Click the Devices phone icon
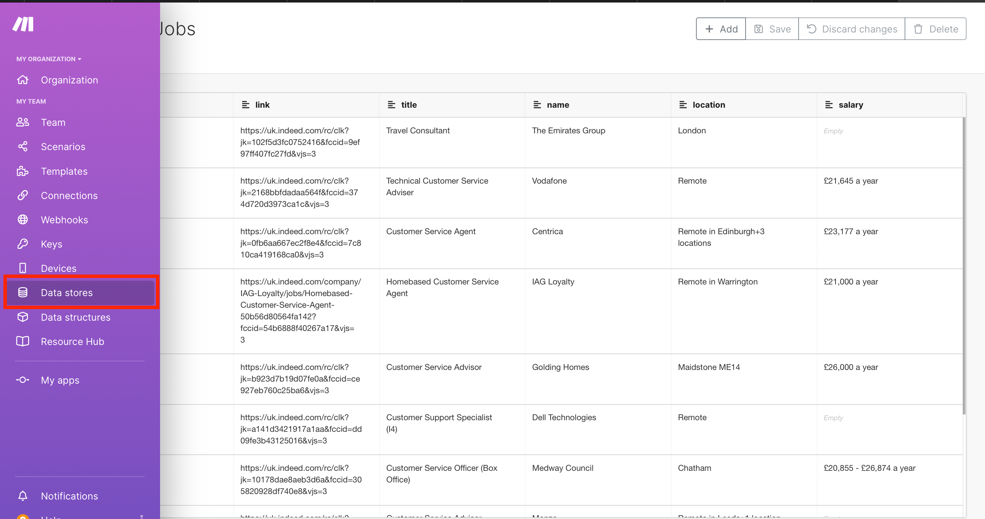 pyautogui.click(x=23, y=268)
